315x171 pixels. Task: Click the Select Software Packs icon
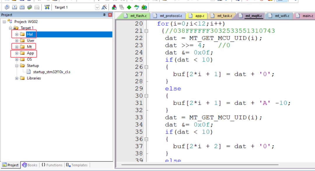[x=136, y=7]
